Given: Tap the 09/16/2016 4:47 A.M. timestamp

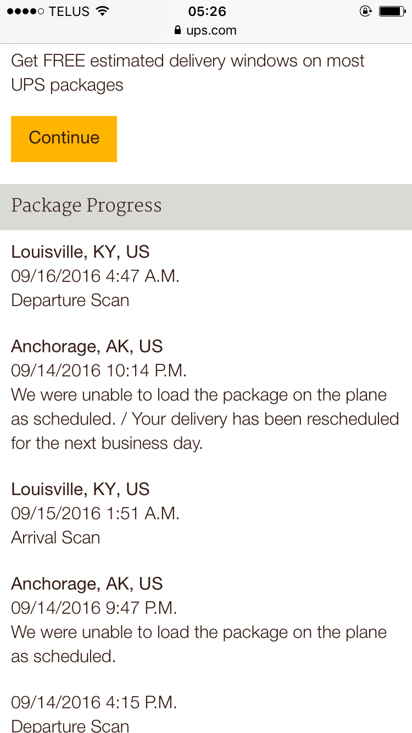Looking at the screenshot, I should pyautogui.click(x=96, y=276).
